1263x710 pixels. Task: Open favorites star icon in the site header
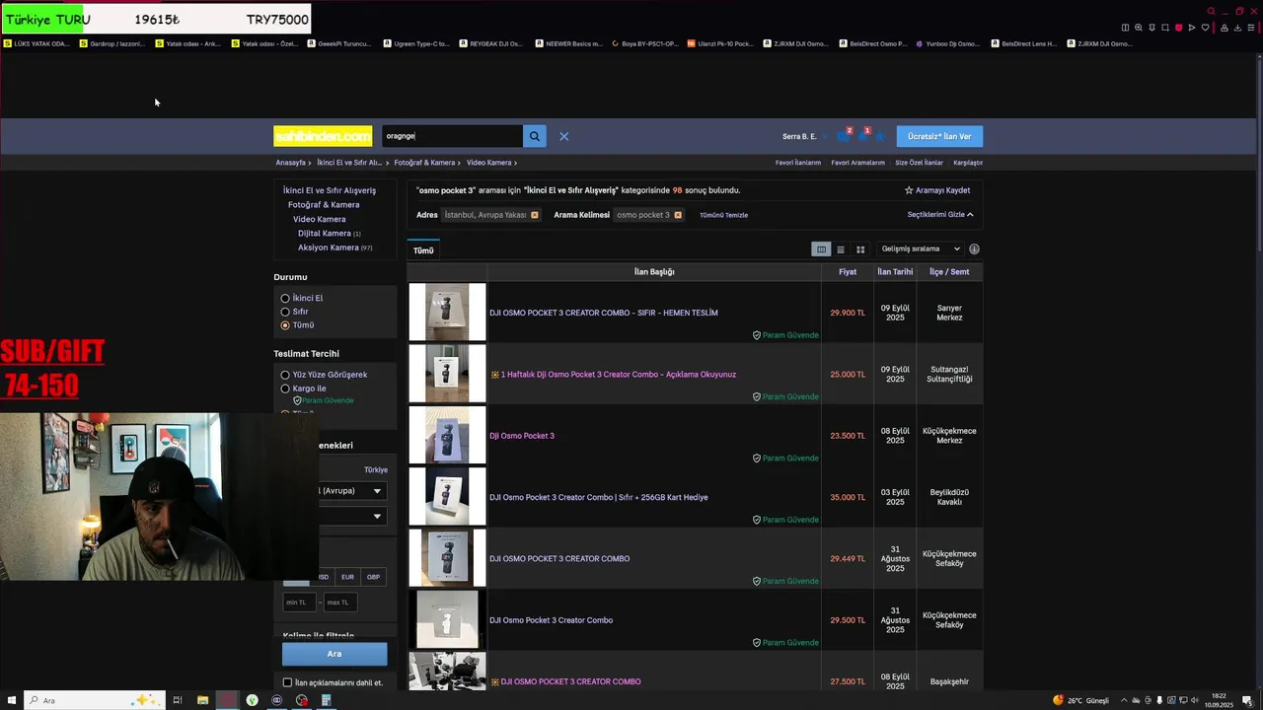[x=880, y=136]
